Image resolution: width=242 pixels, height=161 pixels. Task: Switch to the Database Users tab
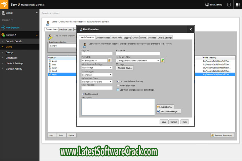click(66, 30)
